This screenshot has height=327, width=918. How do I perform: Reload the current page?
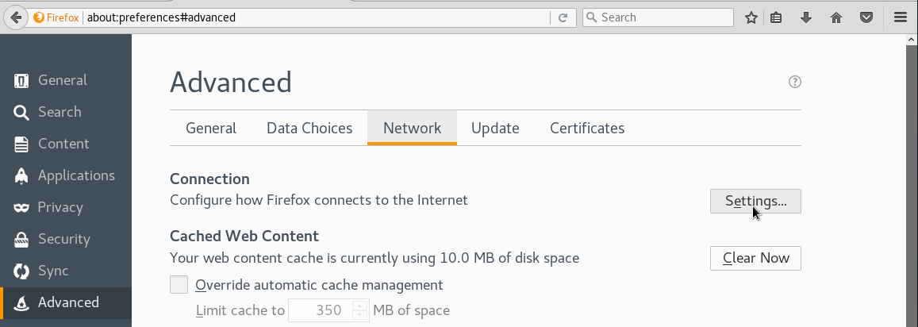pyautogui.click(x=563, y=17)
